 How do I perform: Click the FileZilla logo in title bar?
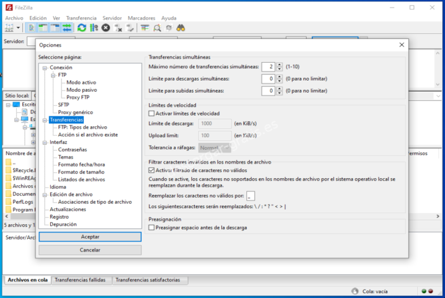pos(9,7)
